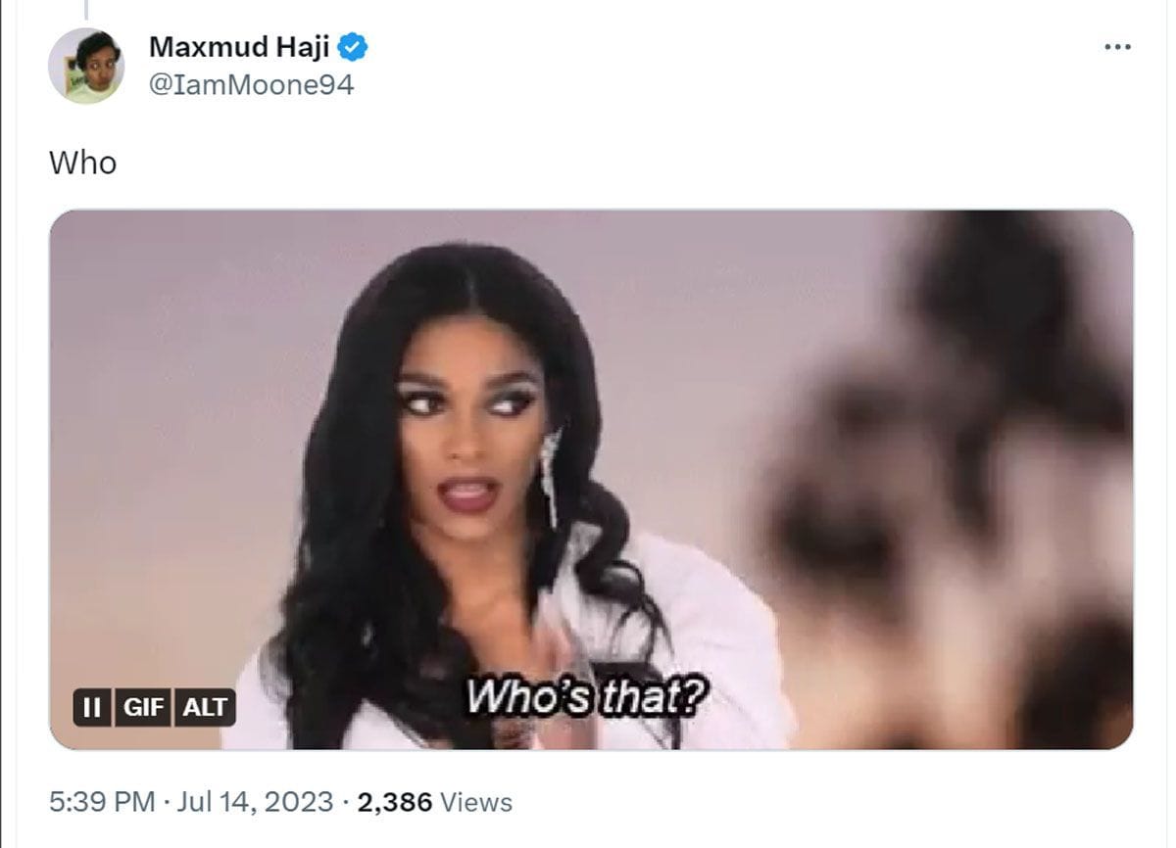This screenshot has width=1176, height=848.
Task: Select the tweet text "Who"
Action: pyautogui.click(x=82, y=163)
